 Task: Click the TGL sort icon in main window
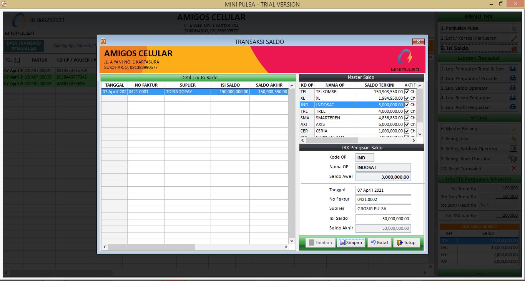[17, 60]
